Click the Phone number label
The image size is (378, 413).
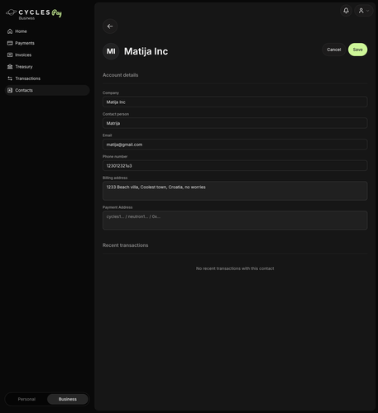(115, 156)
